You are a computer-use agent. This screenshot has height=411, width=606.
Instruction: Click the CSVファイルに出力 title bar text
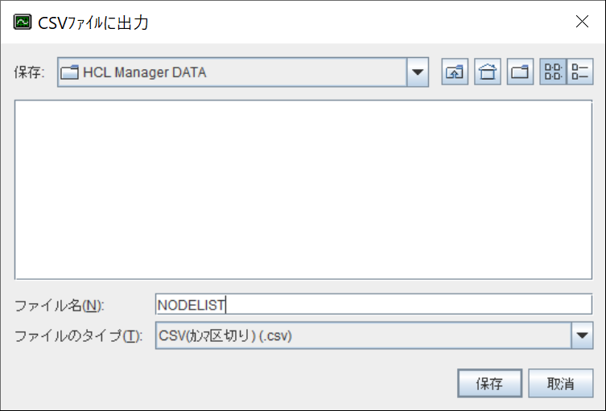coord(93,23)
